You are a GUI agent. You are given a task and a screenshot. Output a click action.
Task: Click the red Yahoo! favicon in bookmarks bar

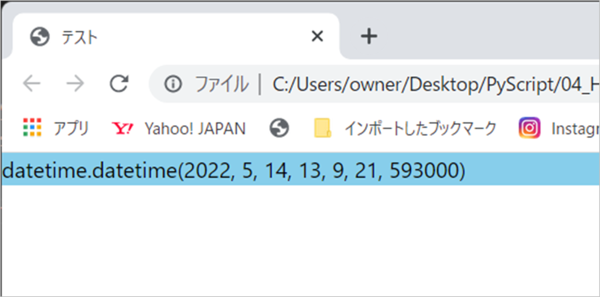122,127
